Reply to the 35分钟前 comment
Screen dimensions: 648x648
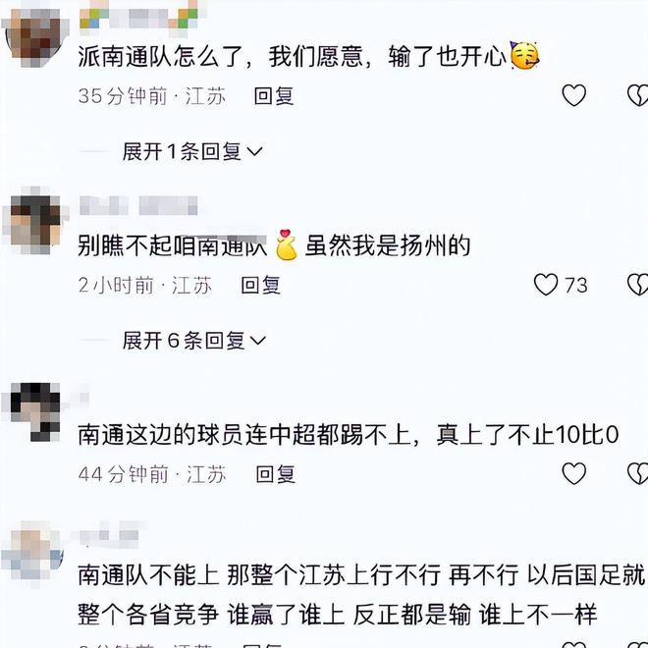[x=273, y=96]
